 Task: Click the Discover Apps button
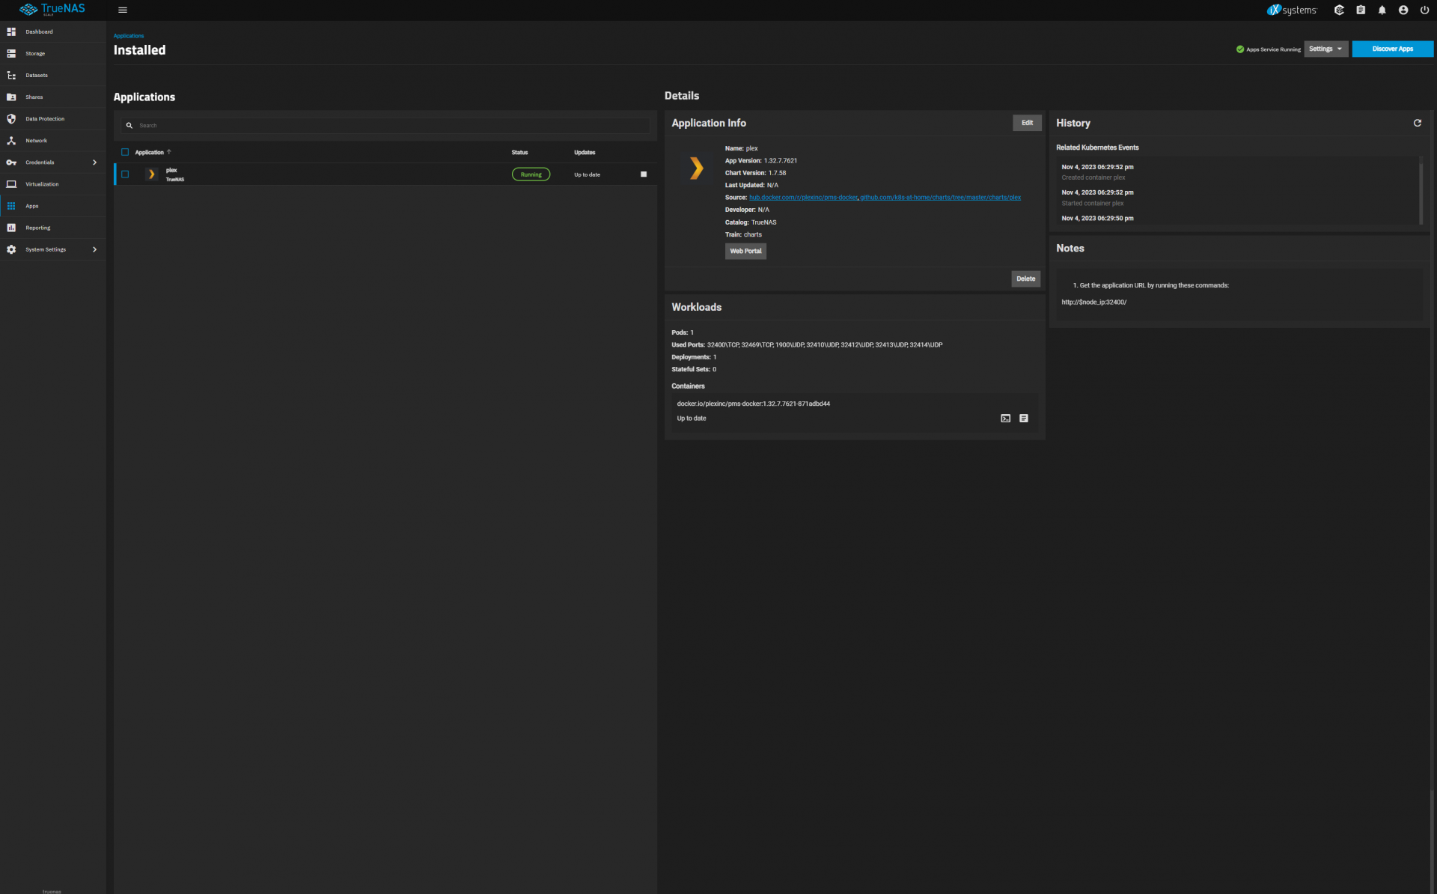point(1392,49)
